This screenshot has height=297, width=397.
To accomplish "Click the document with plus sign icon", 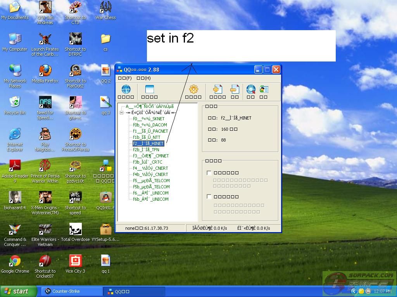I will 217,89.
